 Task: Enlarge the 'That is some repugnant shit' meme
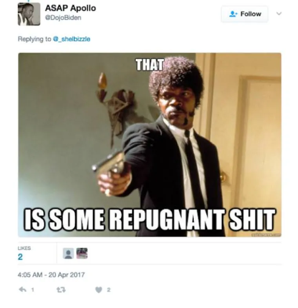[x=150, y=145]
